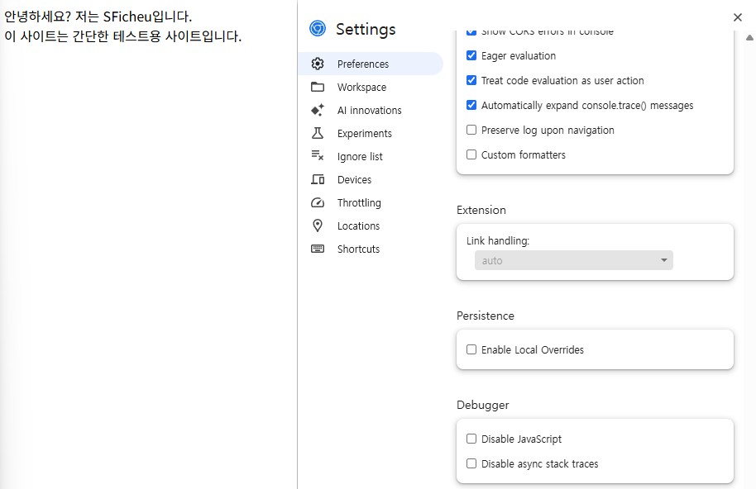Viewport: 756px width, 489px height.
Task: Enable Preserve log upon navigation
Action: (x=471, y=130)
